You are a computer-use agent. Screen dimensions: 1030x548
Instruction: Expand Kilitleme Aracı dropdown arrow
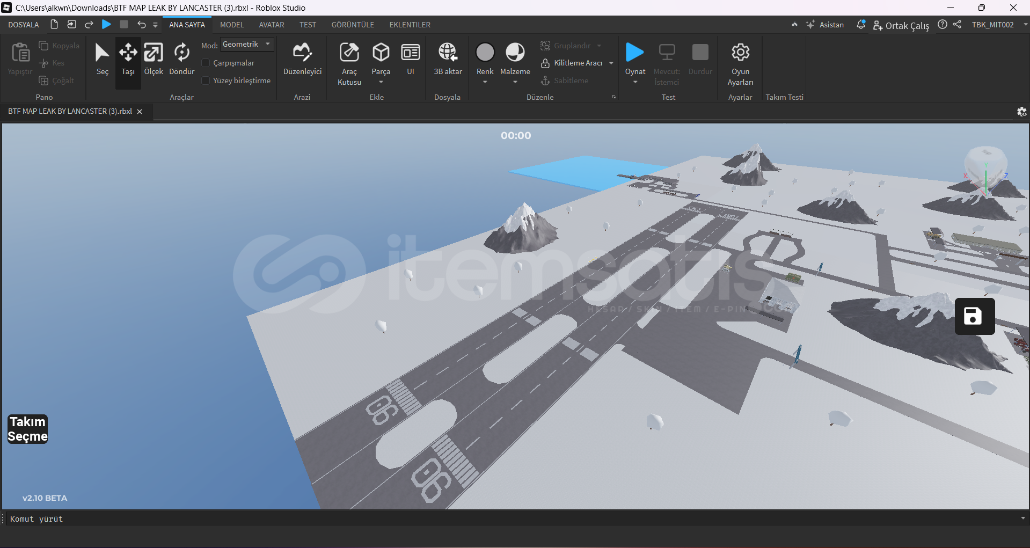click(x=611, y=63)
